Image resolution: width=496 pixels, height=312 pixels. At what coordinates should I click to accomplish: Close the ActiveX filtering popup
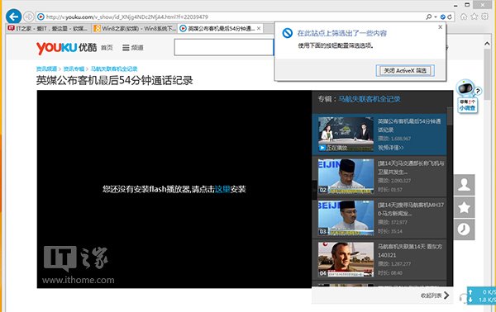click(440, 27)
